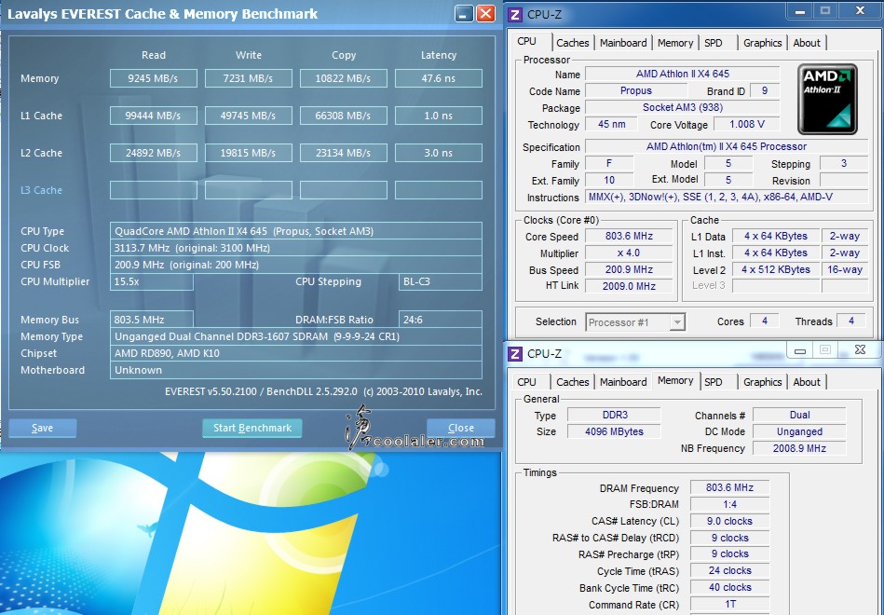The image size is (884, 615).
Task: Open the Graphics tab in the upper CPU-Z window
Action: tap(762, 43)
